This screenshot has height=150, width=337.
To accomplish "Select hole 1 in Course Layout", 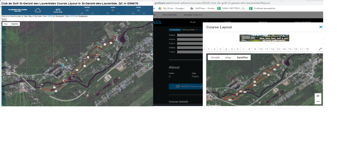I will (209, 49).
